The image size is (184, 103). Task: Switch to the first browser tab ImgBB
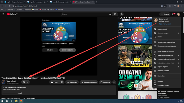[x=15, y=2]
